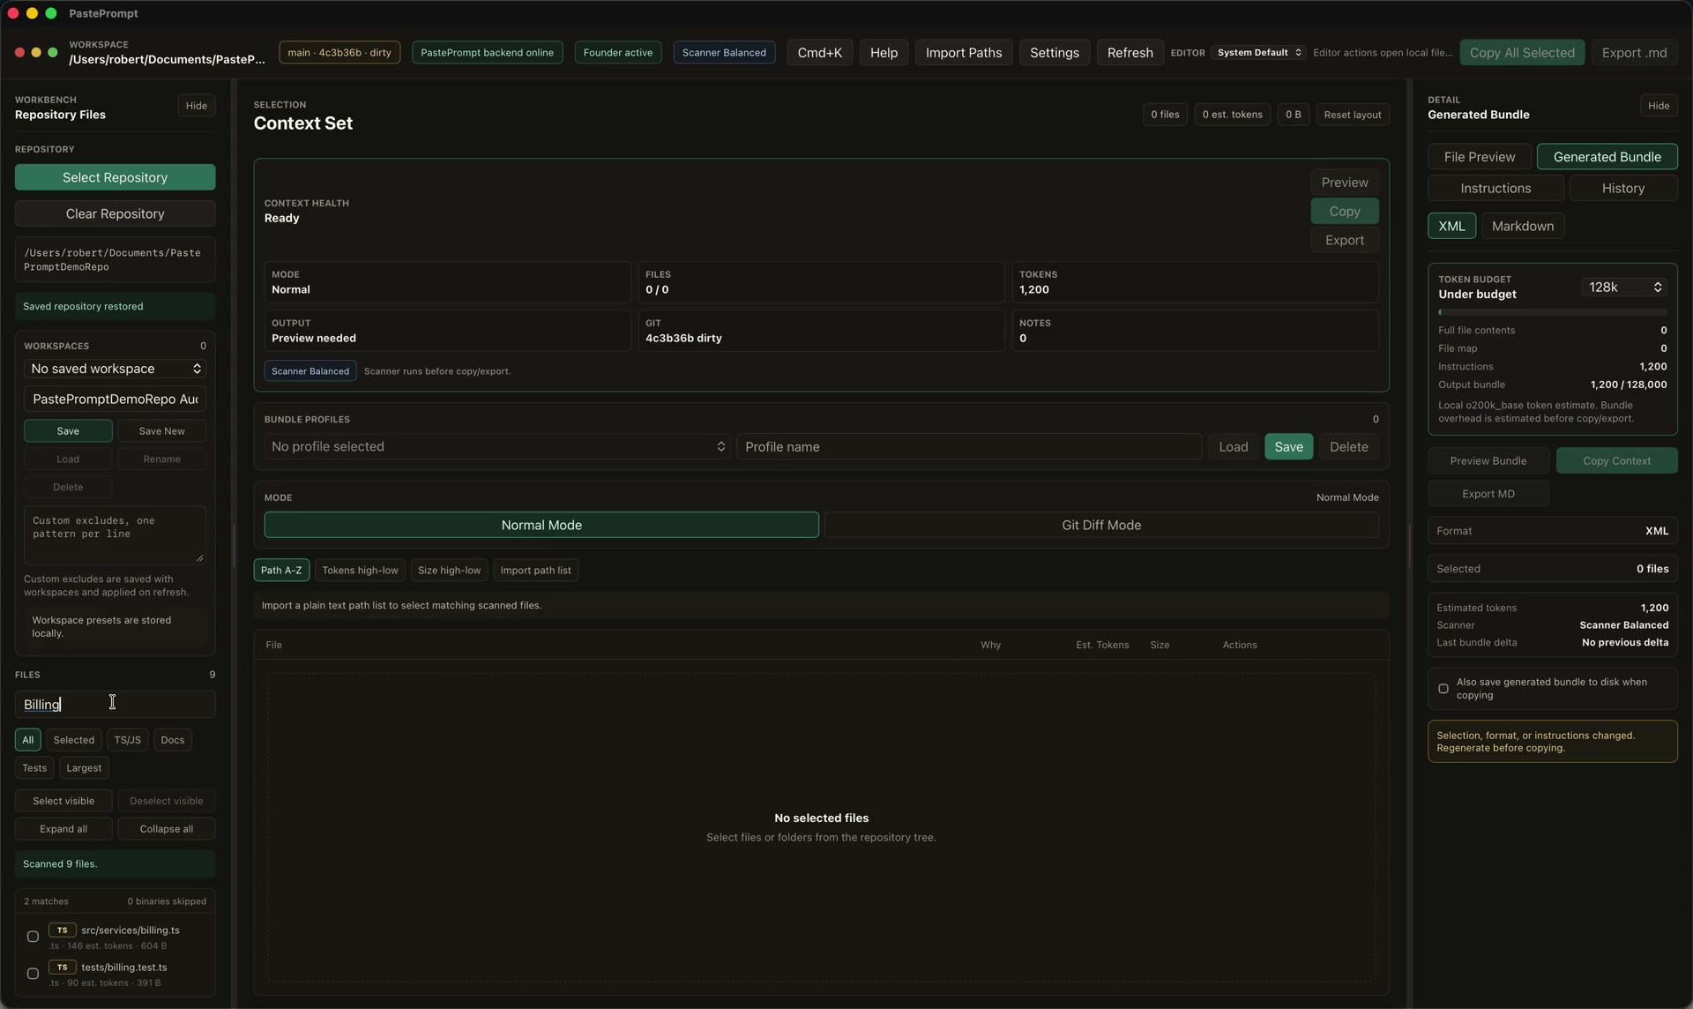The height and width of the screenshot is (1009, 1693).
Task: Click Copy in Context Health card
Action: 1344,212
